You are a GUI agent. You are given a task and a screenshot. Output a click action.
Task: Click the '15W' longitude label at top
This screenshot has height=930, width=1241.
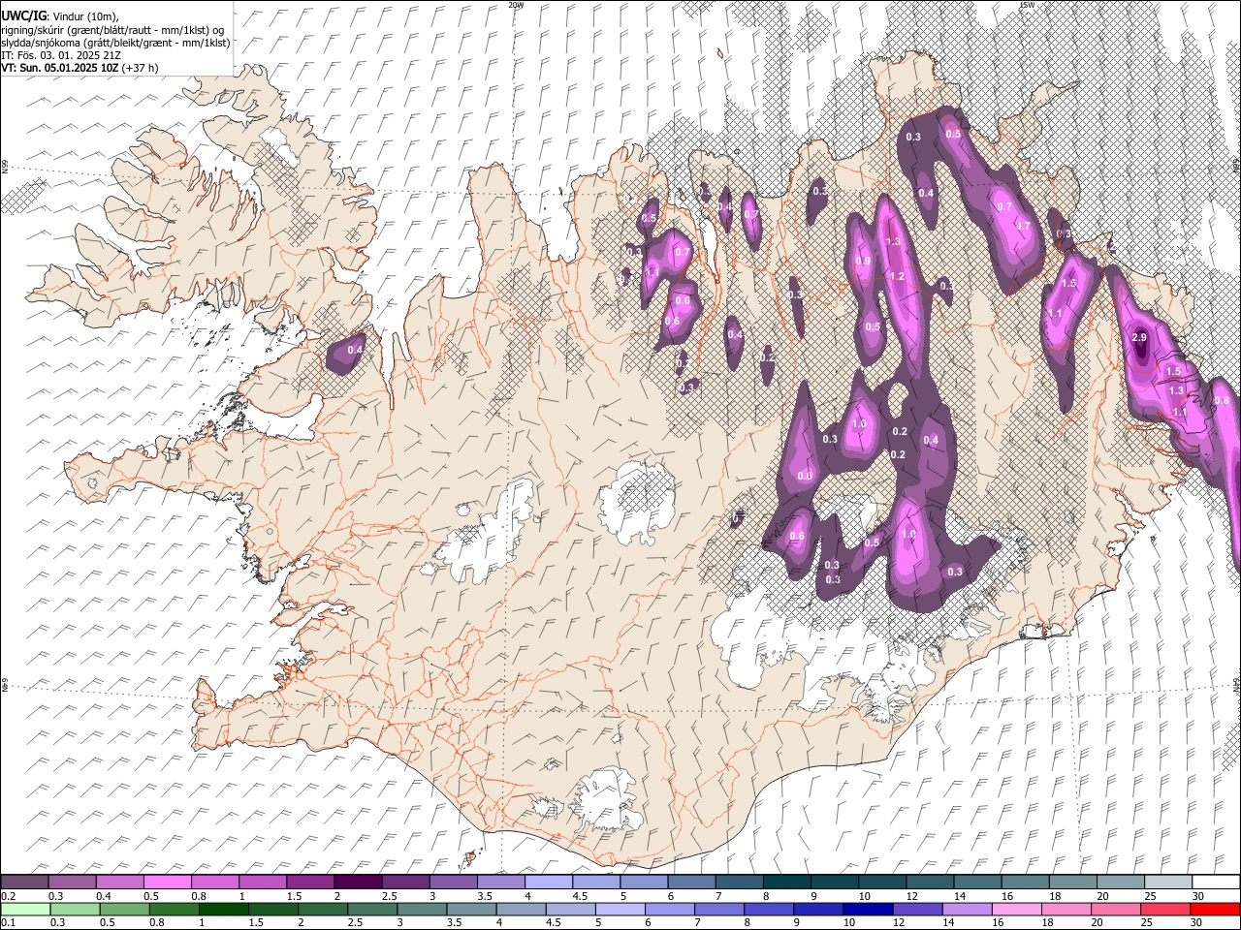tap(1028, 5)
